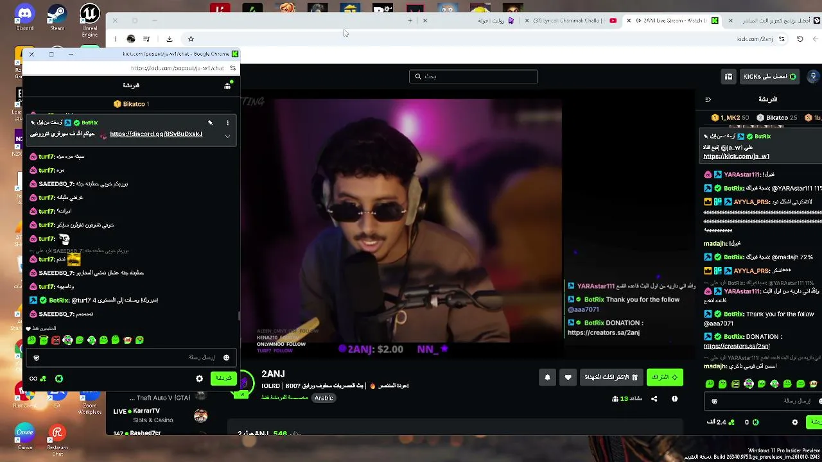Open chat settings gear in main Kick chat
The width and height of the screenshot is (822, 462).
point(794,422)
